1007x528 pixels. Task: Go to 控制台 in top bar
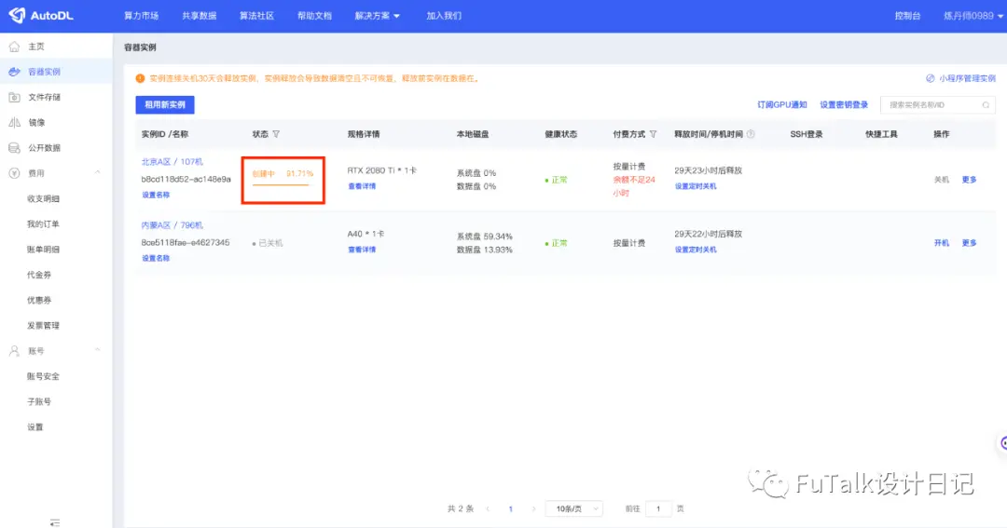click(907, 16)
